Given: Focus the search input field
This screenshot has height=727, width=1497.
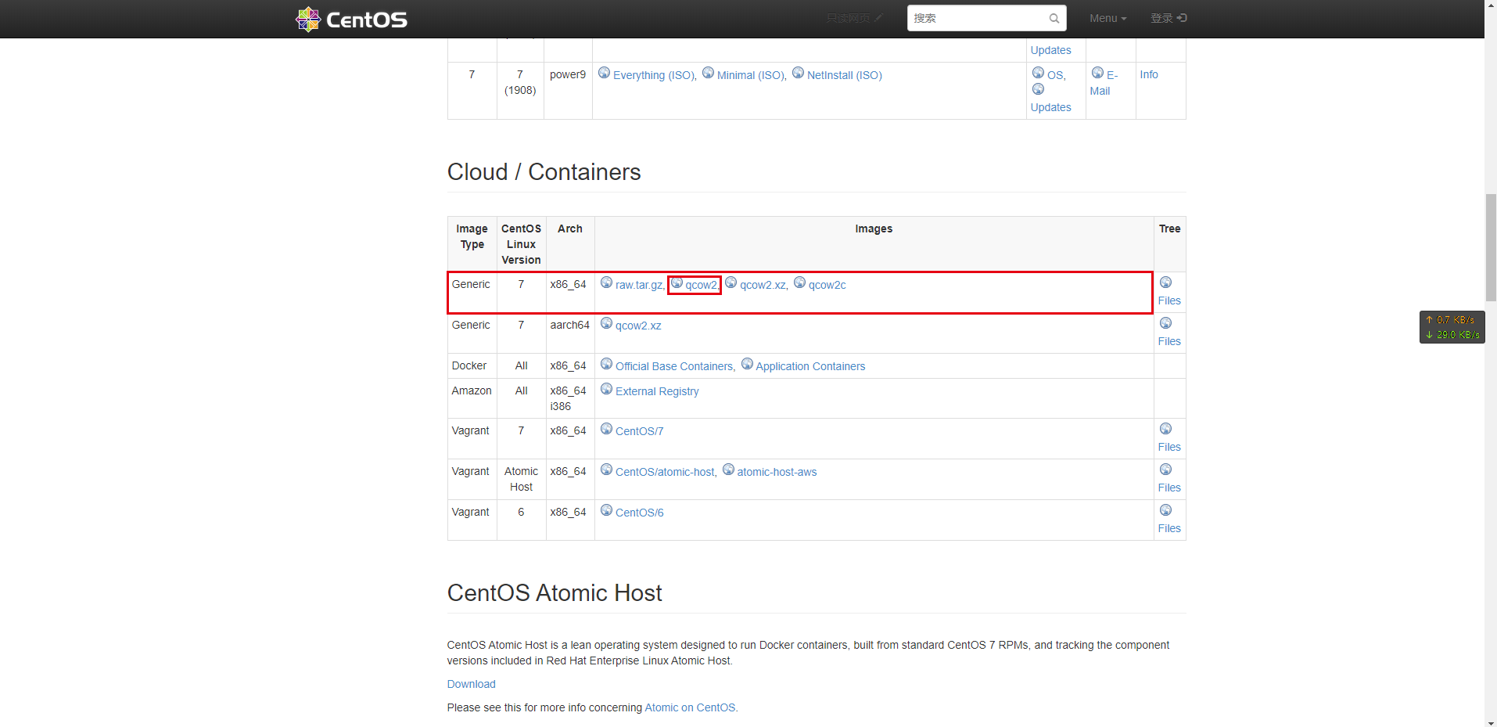Looking at the screenshot, I should [978, 18].
